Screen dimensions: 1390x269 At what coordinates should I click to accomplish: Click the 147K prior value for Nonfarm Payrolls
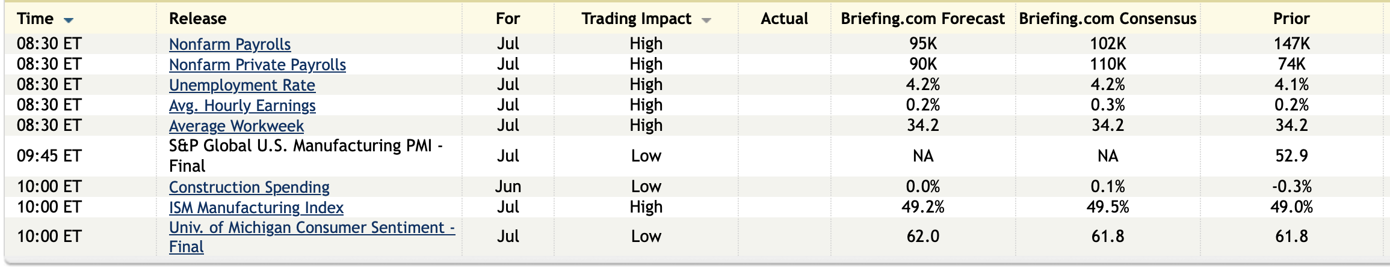pyautogui.click(x=1291, y=44)
